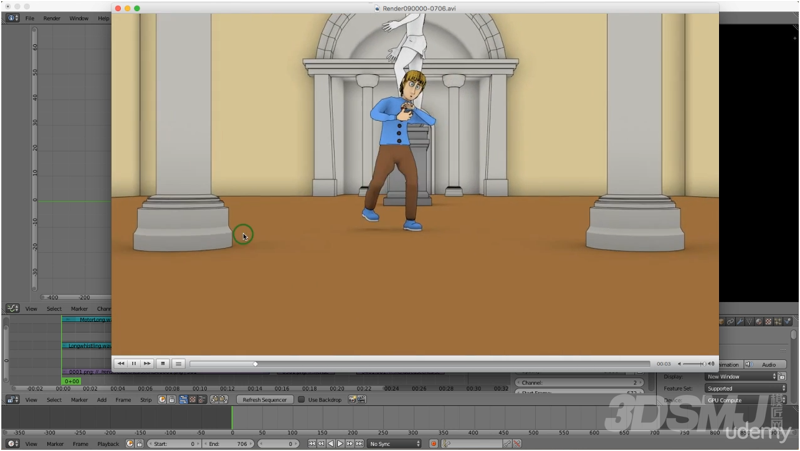Toggle Timeline lock time cursor icon
The image size is (800, 451).
[140, 444]
